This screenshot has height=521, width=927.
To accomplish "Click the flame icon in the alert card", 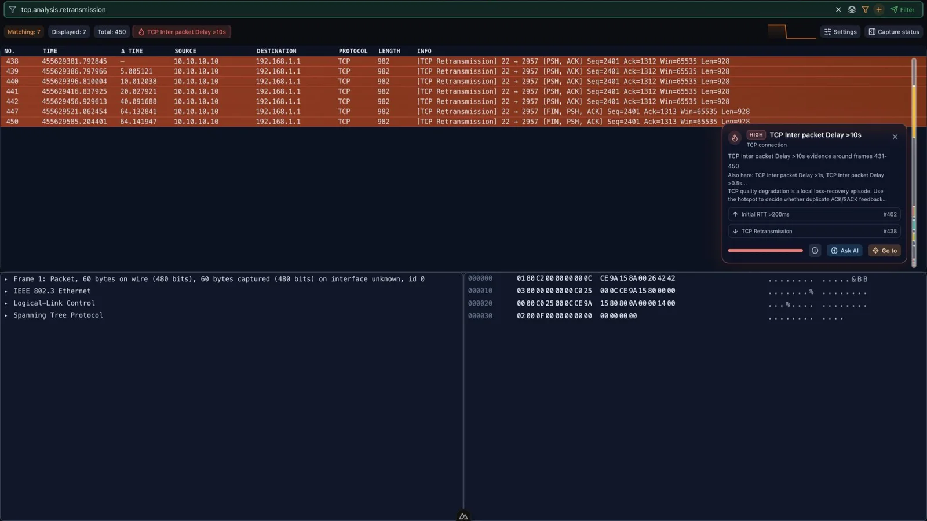I will click(735, 138).
